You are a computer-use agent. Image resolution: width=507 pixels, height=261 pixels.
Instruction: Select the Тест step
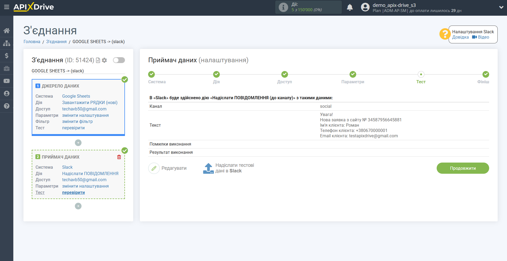pyautogui.click(x=421, y=74)
